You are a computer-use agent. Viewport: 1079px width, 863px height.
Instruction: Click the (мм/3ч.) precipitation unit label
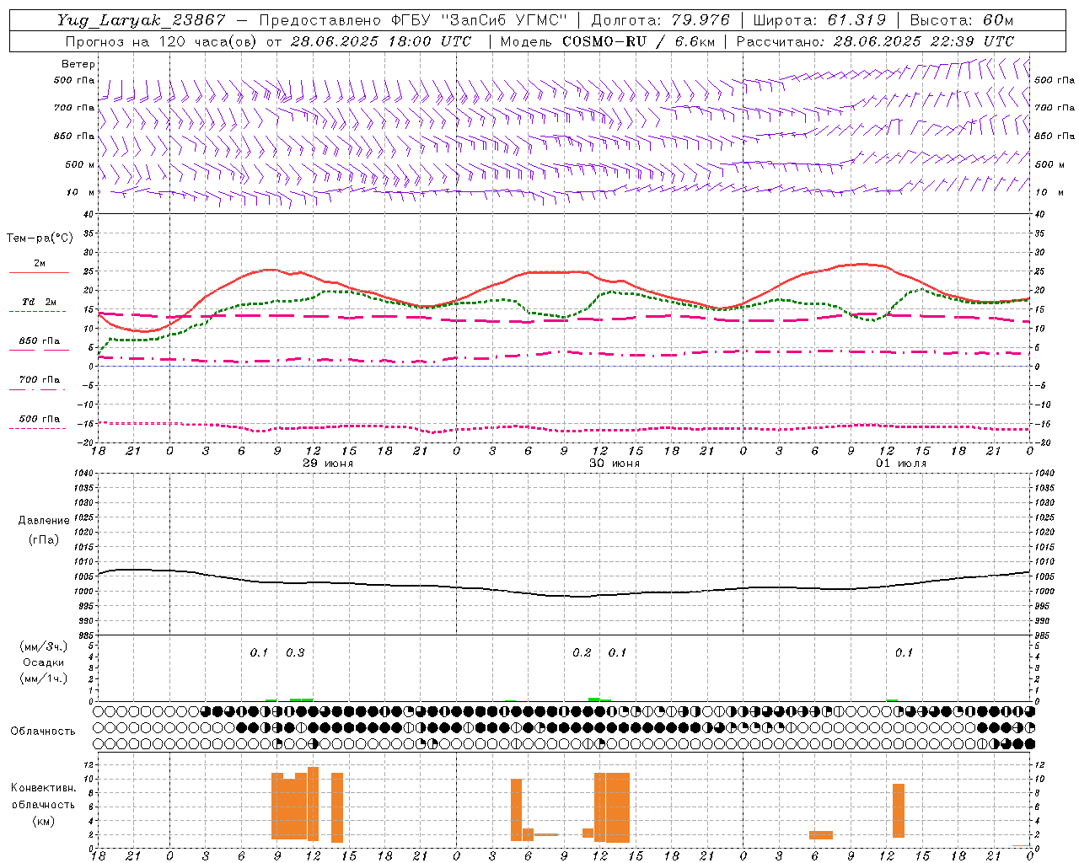point(43,646)
